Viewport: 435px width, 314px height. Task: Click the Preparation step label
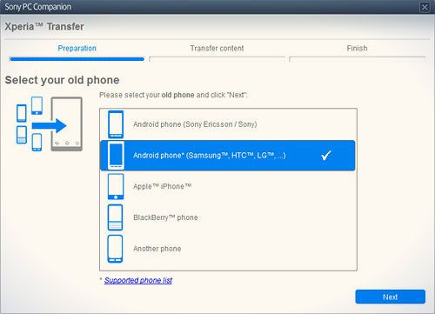[x=77, y=48]
